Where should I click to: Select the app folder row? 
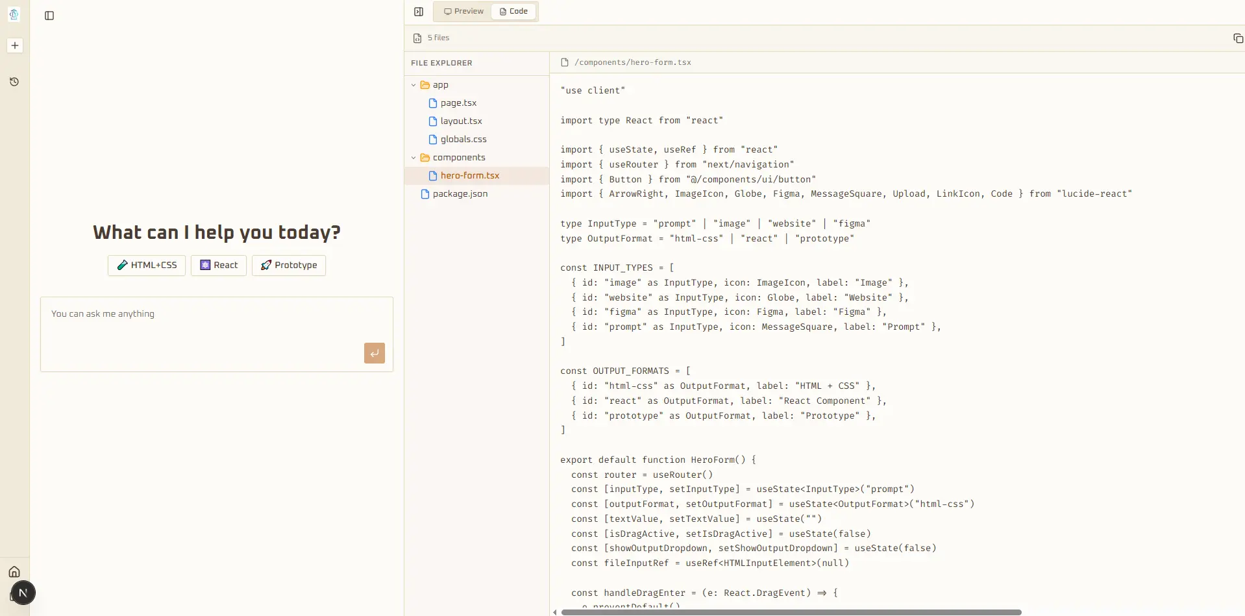[476, 85]
